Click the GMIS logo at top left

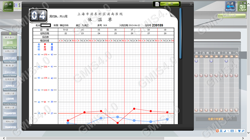coord(17,7)
